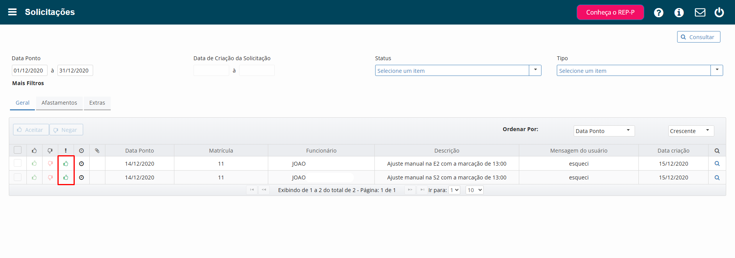Click the Negar button
Screen dimensions: 735x258
click(66, 130)
